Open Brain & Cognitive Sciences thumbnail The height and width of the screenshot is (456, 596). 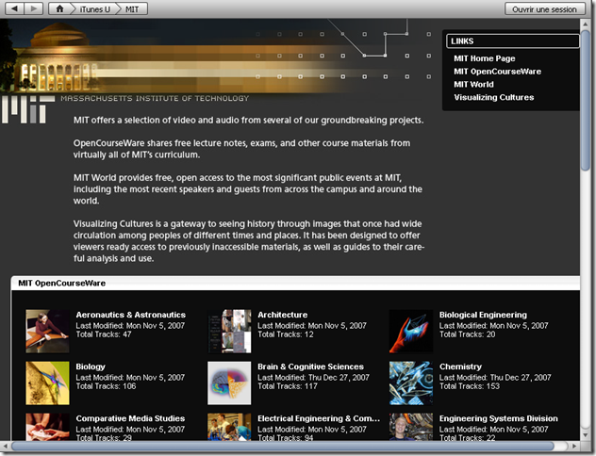(229, 383)
